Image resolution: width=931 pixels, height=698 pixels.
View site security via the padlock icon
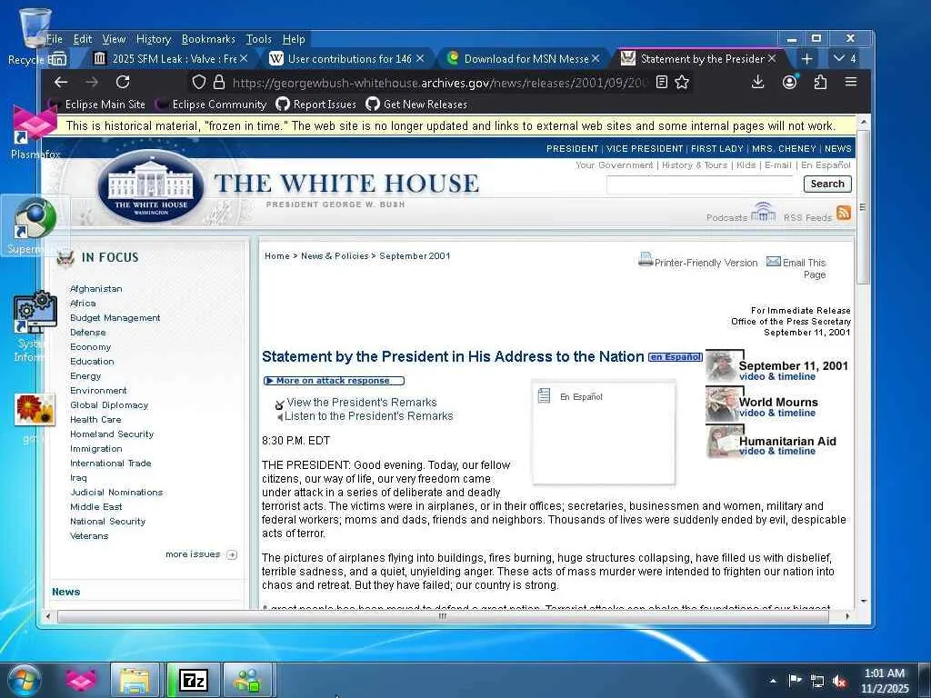coord(219,82)
